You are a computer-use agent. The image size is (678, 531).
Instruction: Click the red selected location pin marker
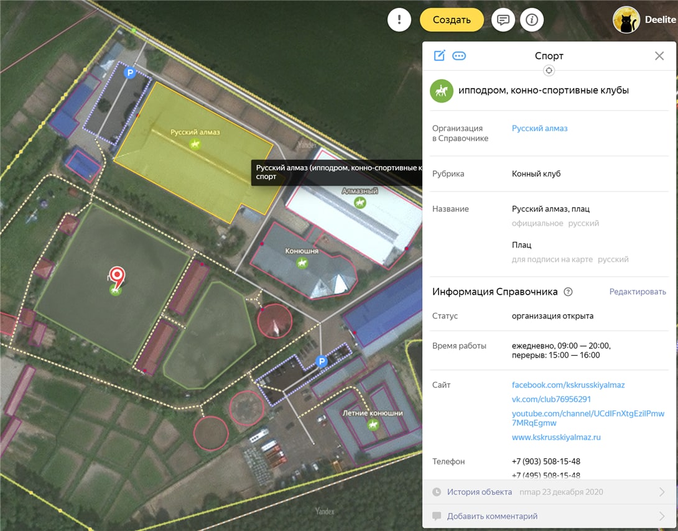[x=117, y=277]
